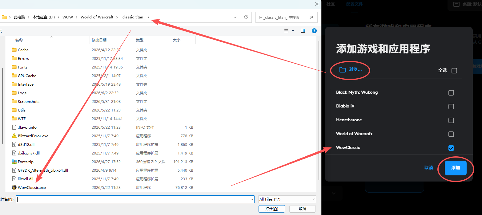Screen dimensions: 482x215
Task: Expand chevron after 此电脑 breadcrumb
Action: 29,17
